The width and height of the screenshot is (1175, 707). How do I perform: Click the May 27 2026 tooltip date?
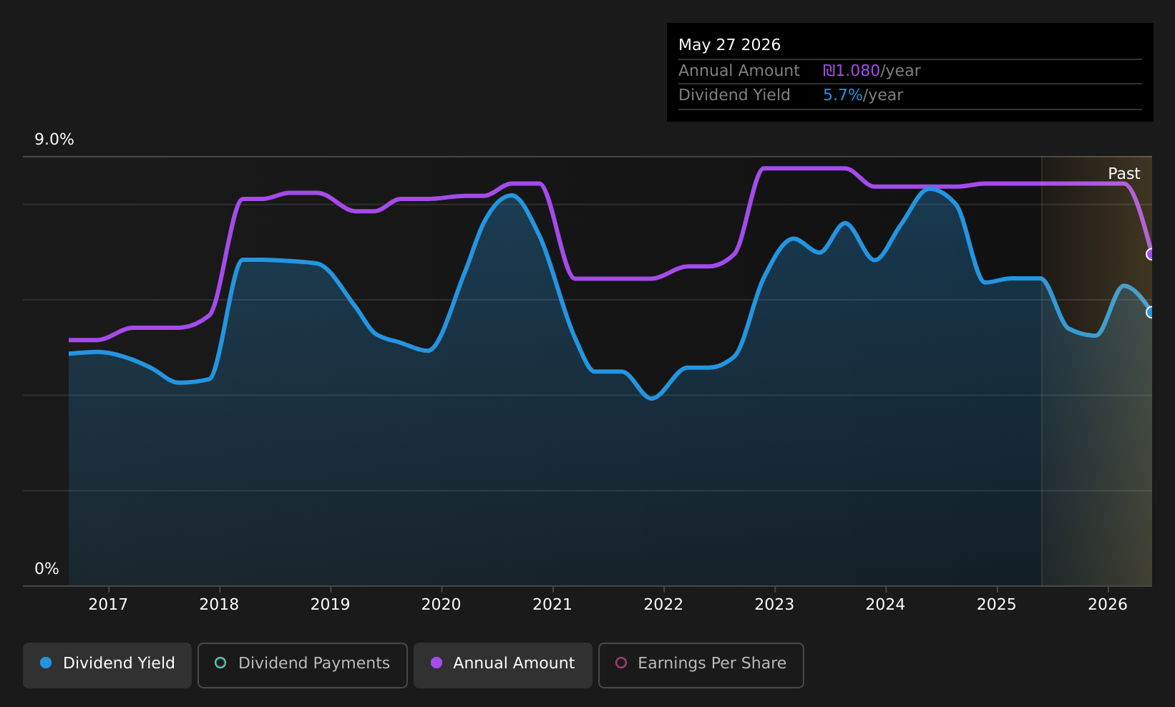(729, 45)
